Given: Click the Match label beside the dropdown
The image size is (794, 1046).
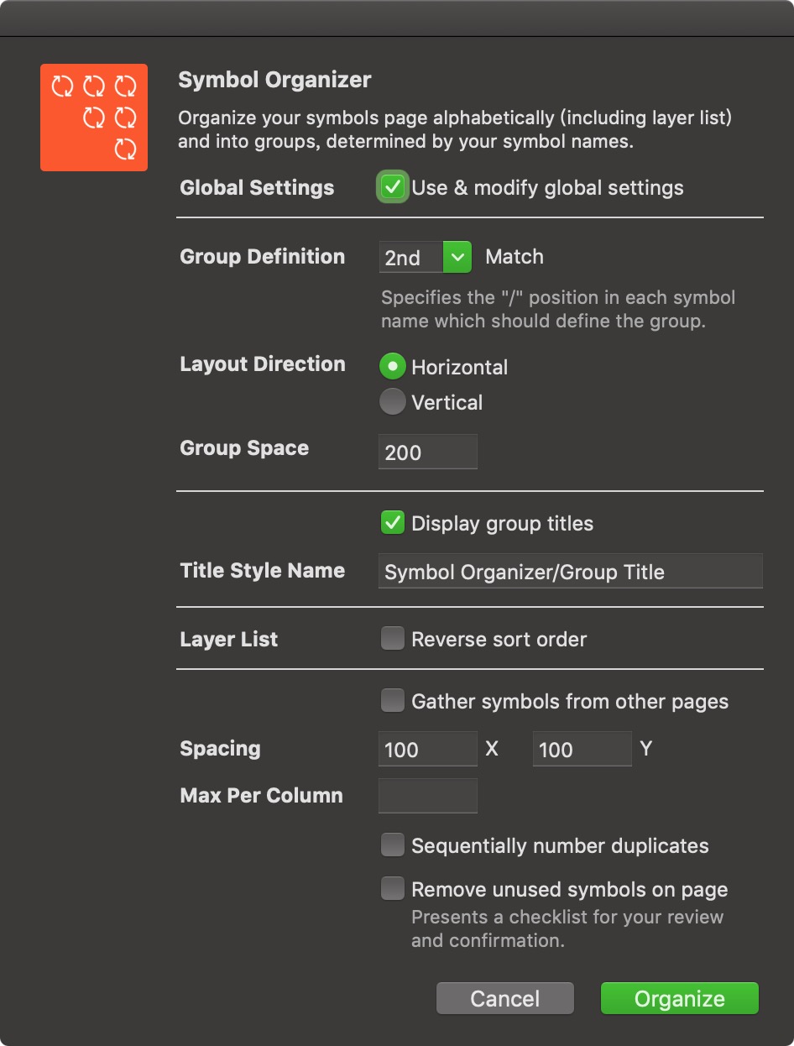Looking at the screenshot, I should 515,257.
